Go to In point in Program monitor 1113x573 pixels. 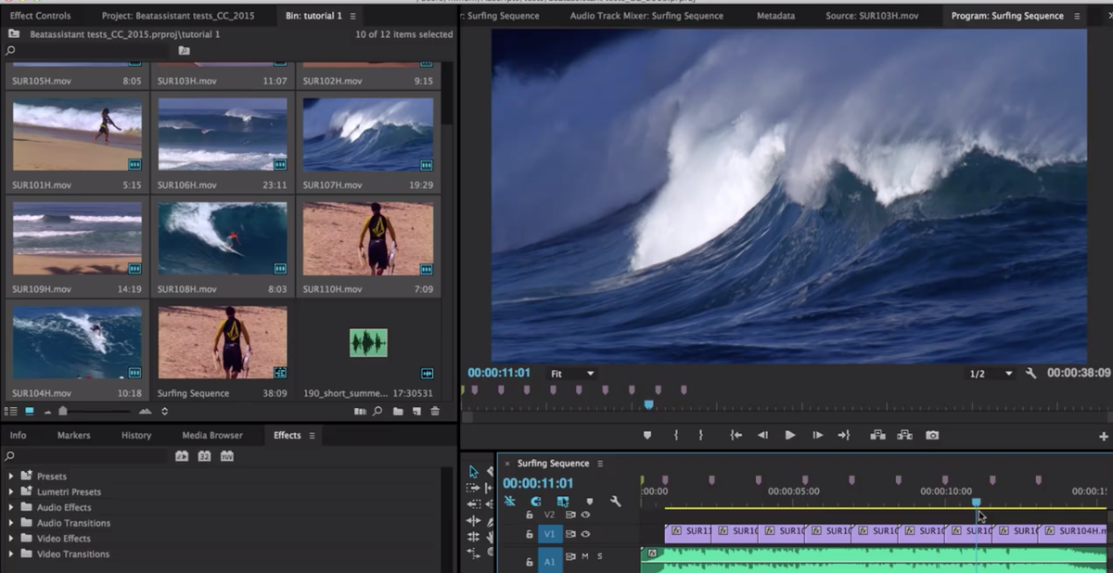click(x=736, y=435)
